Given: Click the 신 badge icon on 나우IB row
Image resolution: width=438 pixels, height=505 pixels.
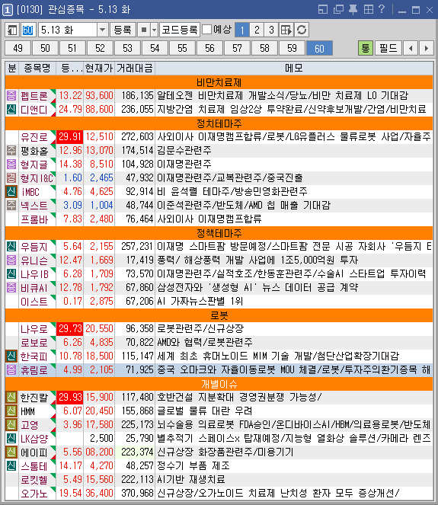Looking at the screenshot, I should click(11, 273).
